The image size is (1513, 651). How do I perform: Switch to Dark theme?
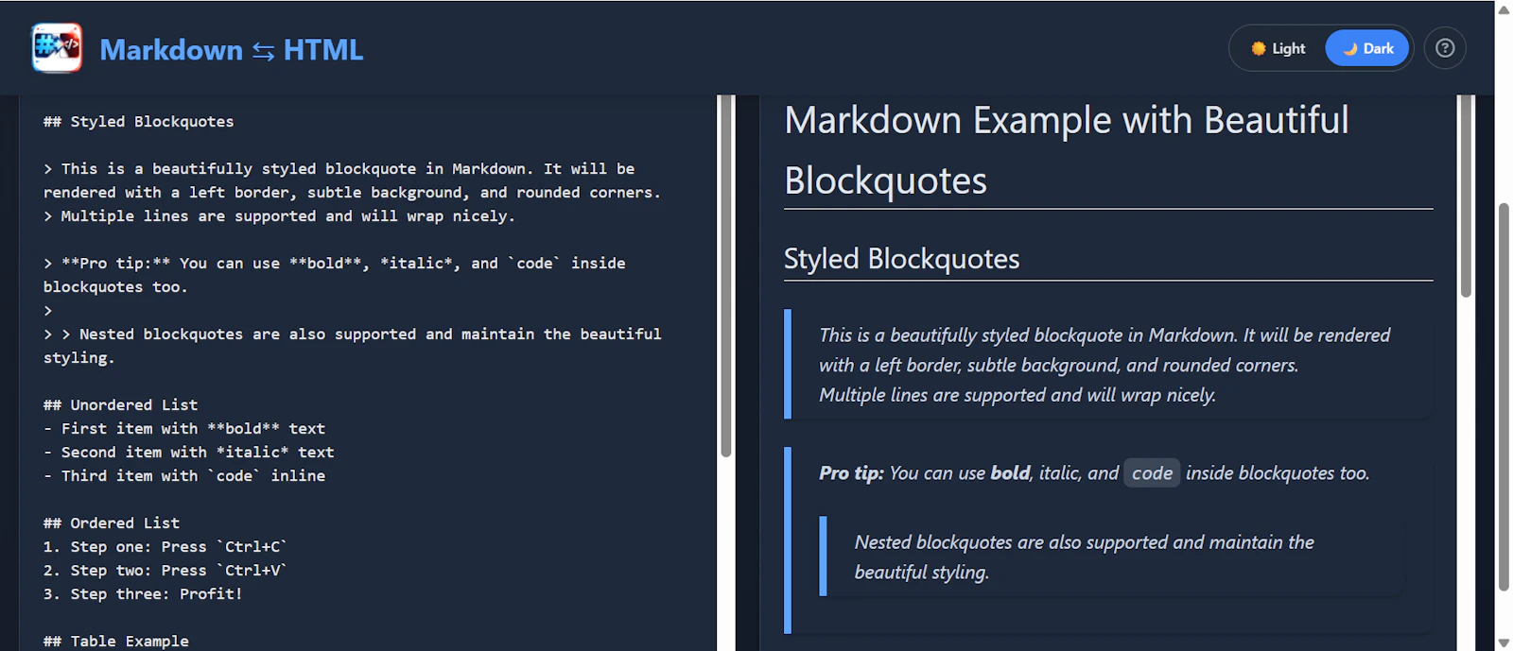tap(1367, 48)
